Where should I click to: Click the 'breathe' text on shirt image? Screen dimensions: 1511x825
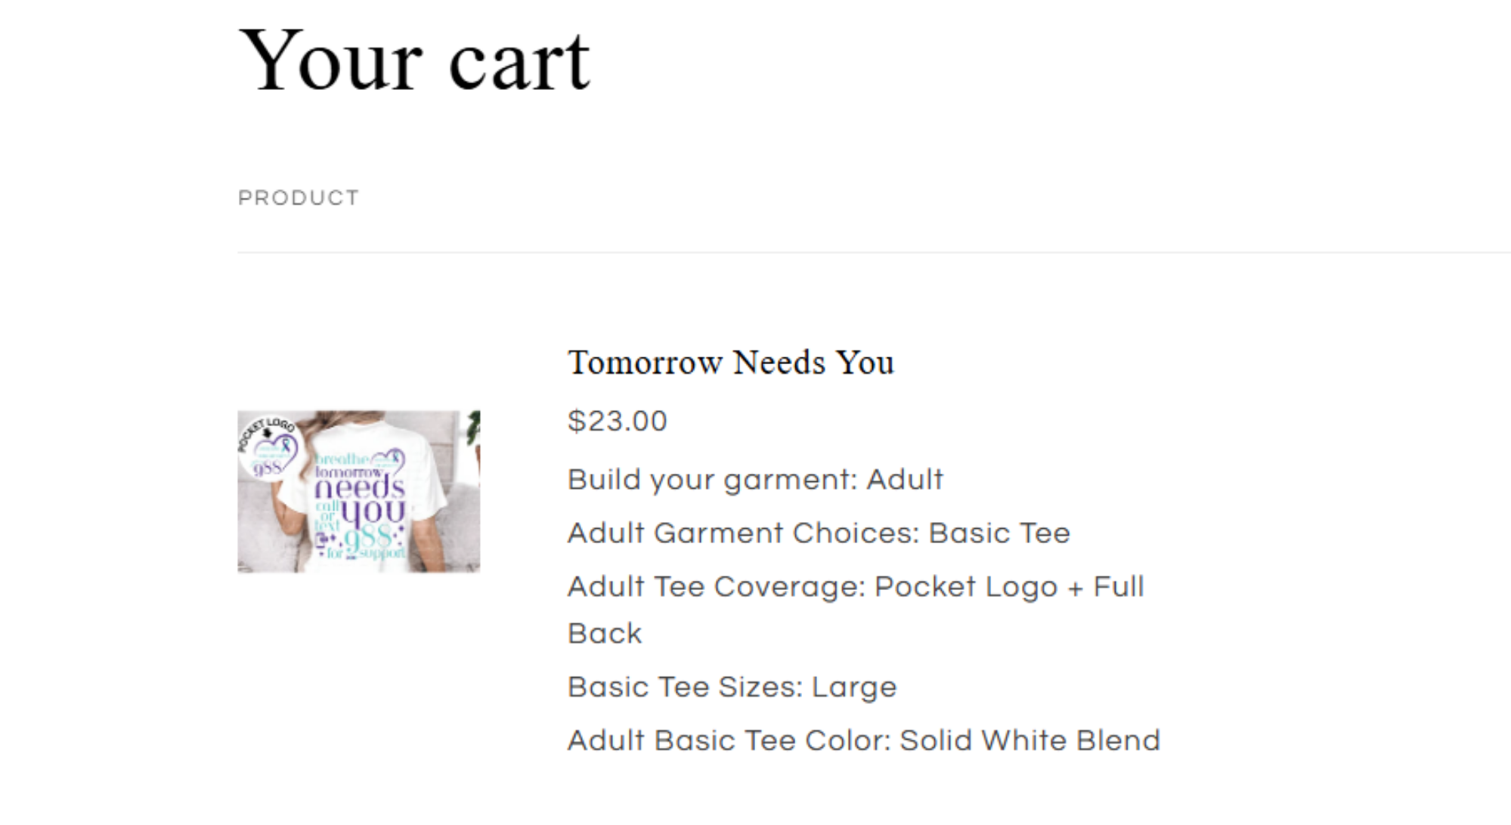click(x=342, y=459)
